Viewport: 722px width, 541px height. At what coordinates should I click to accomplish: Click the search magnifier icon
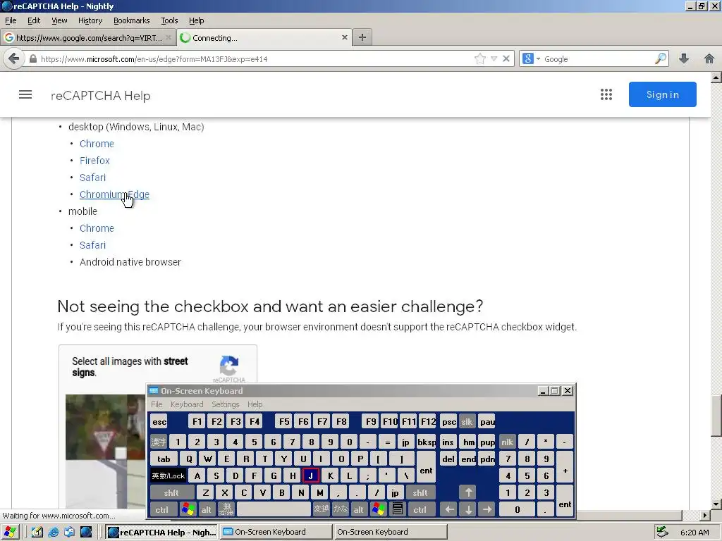tap(660, 59)
